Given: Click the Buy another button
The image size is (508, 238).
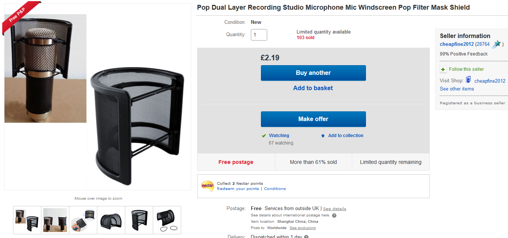Looking at the screenshot, I should coord(313,73).
